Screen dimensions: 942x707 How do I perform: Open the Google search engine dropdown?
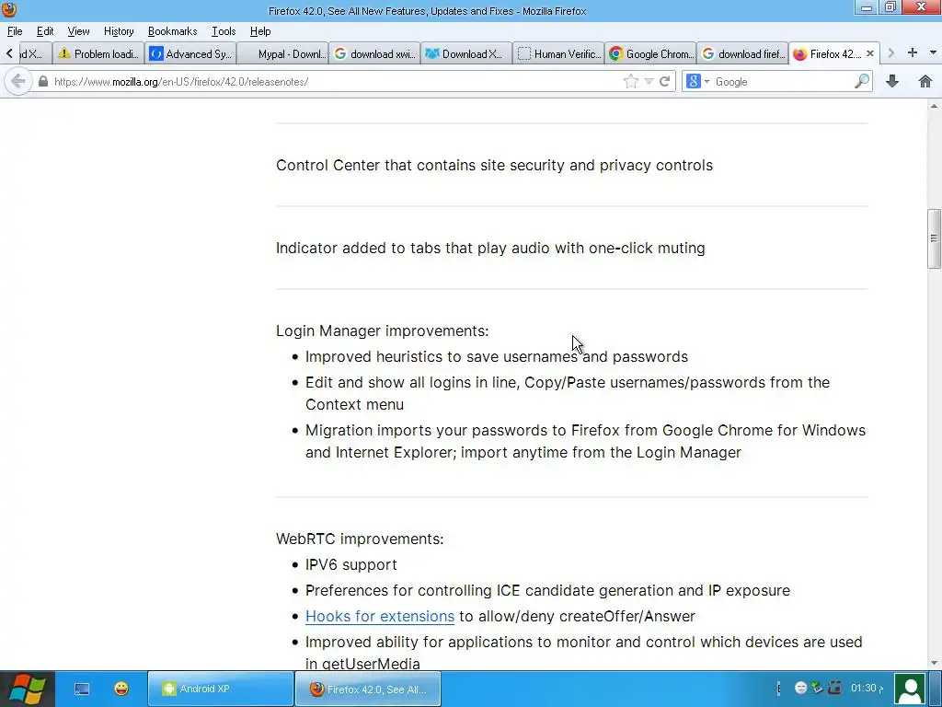[697, 81]
